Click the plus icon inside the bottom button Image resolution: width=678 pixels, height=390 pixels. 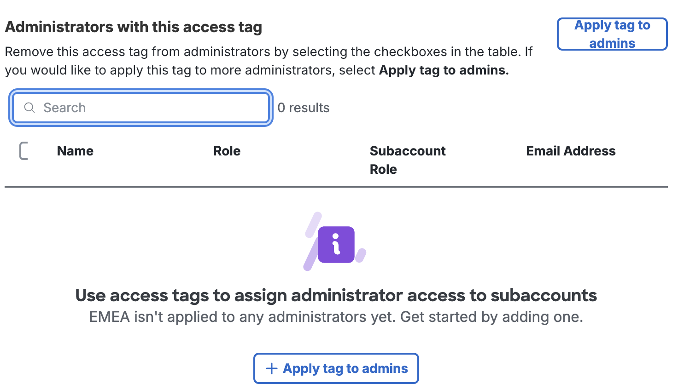[x=271, y=368]
